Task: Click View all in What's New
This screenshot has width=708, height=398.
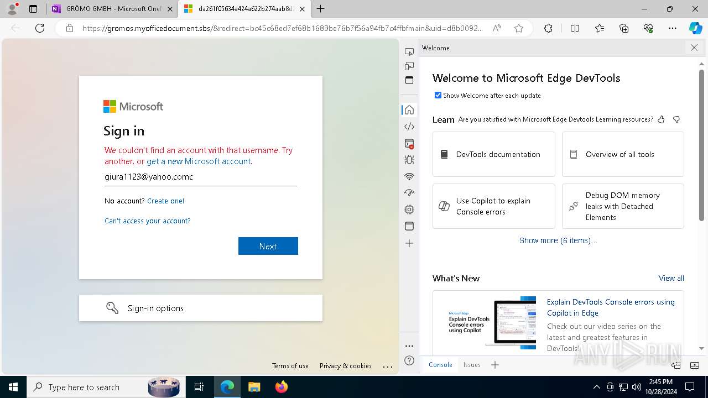Action: tap(671, 278)
